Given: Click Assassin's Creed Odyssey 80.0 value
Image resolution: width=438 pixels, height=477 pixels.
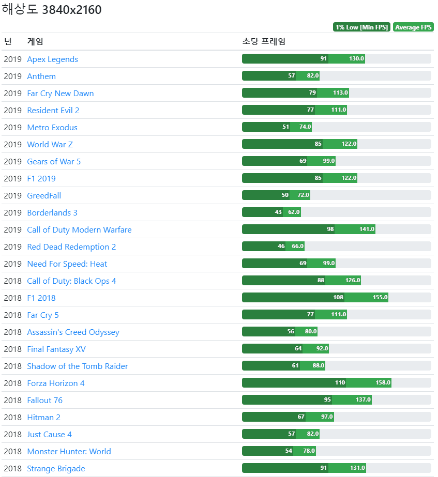Looking at the screenshot, I should [x=311, y=331].
